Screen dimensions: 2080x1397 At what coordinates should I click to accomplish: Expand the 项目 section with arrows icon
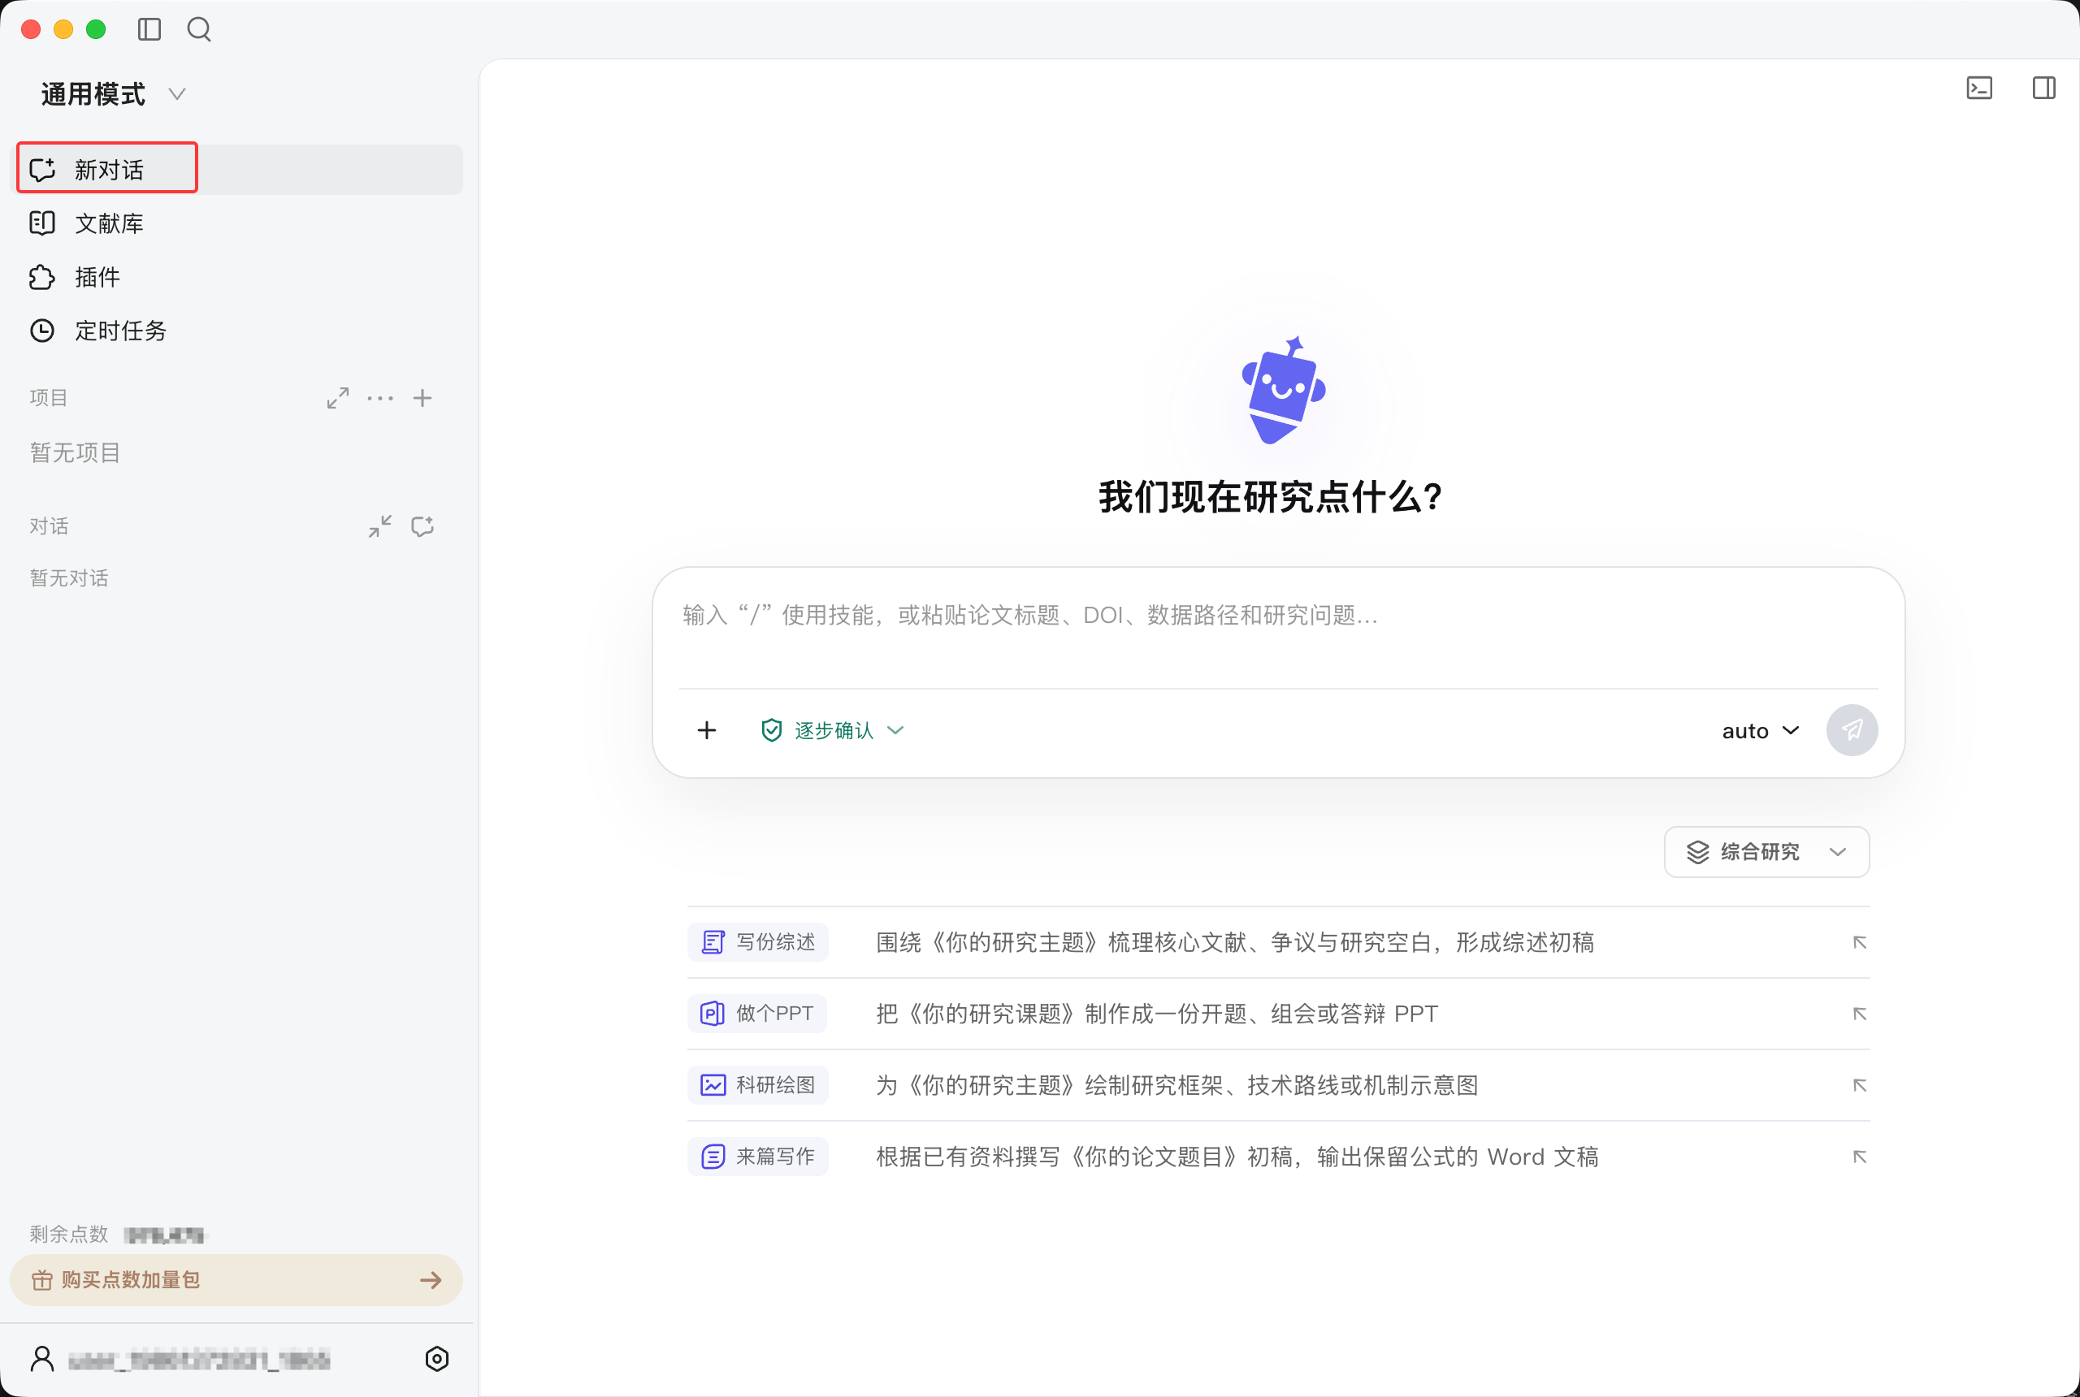pyautogui.click(x=338, y=398)
